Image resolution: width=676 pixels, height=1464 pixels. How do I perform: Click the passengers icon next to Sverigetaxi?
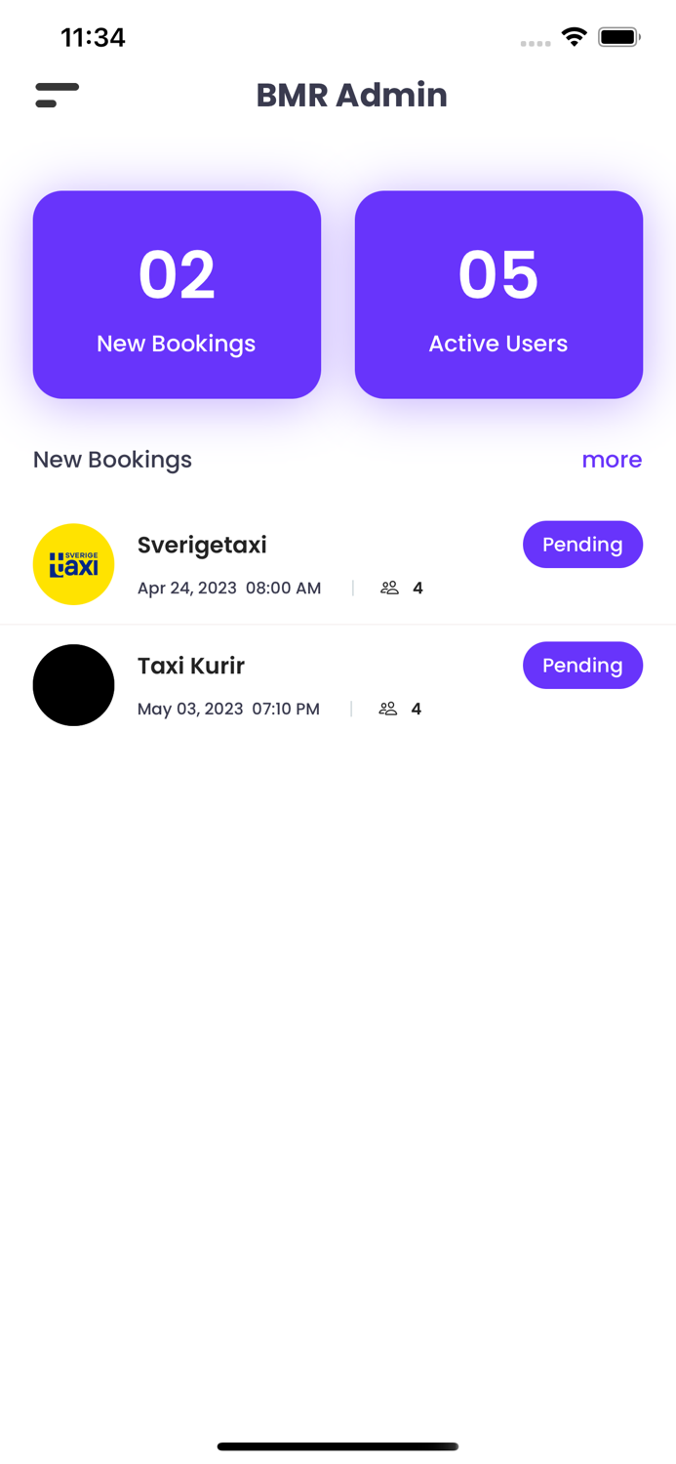coord(389,588)
